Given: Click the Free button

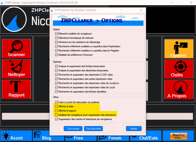Looking at the screenshot, I should [x=81, y=138].
